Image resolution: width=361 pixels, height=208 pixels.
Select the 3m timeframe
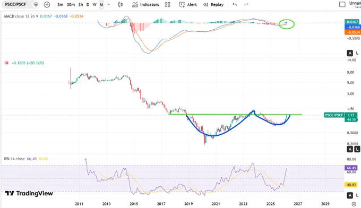[61, 5]
